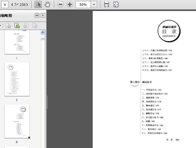Click the contents entry ending '/ 182'
Viewport: 196px width, 148px height.
pyautogui.click(x=148, y=121)
